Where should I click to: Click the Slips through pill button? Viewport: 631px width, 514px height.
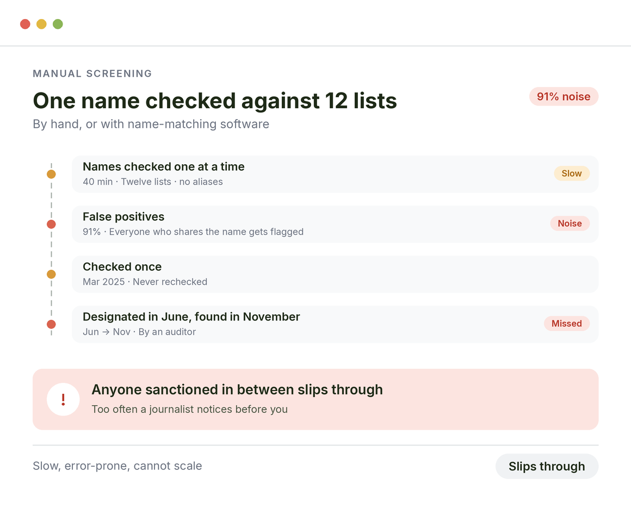(547, 466)
